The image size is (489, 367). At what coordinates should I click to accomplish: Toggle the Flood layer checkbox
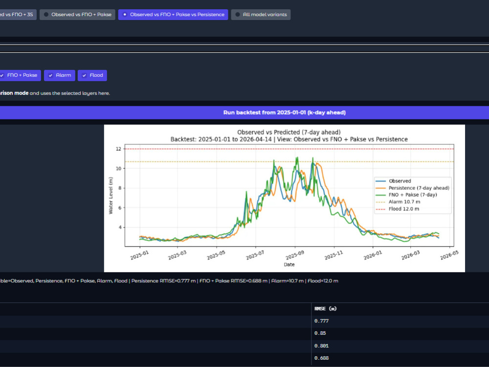[92, 75]
